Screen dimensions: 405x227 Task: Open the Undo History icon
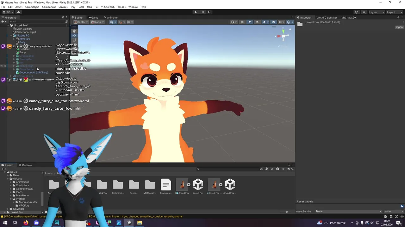click(x=357, y=12)
